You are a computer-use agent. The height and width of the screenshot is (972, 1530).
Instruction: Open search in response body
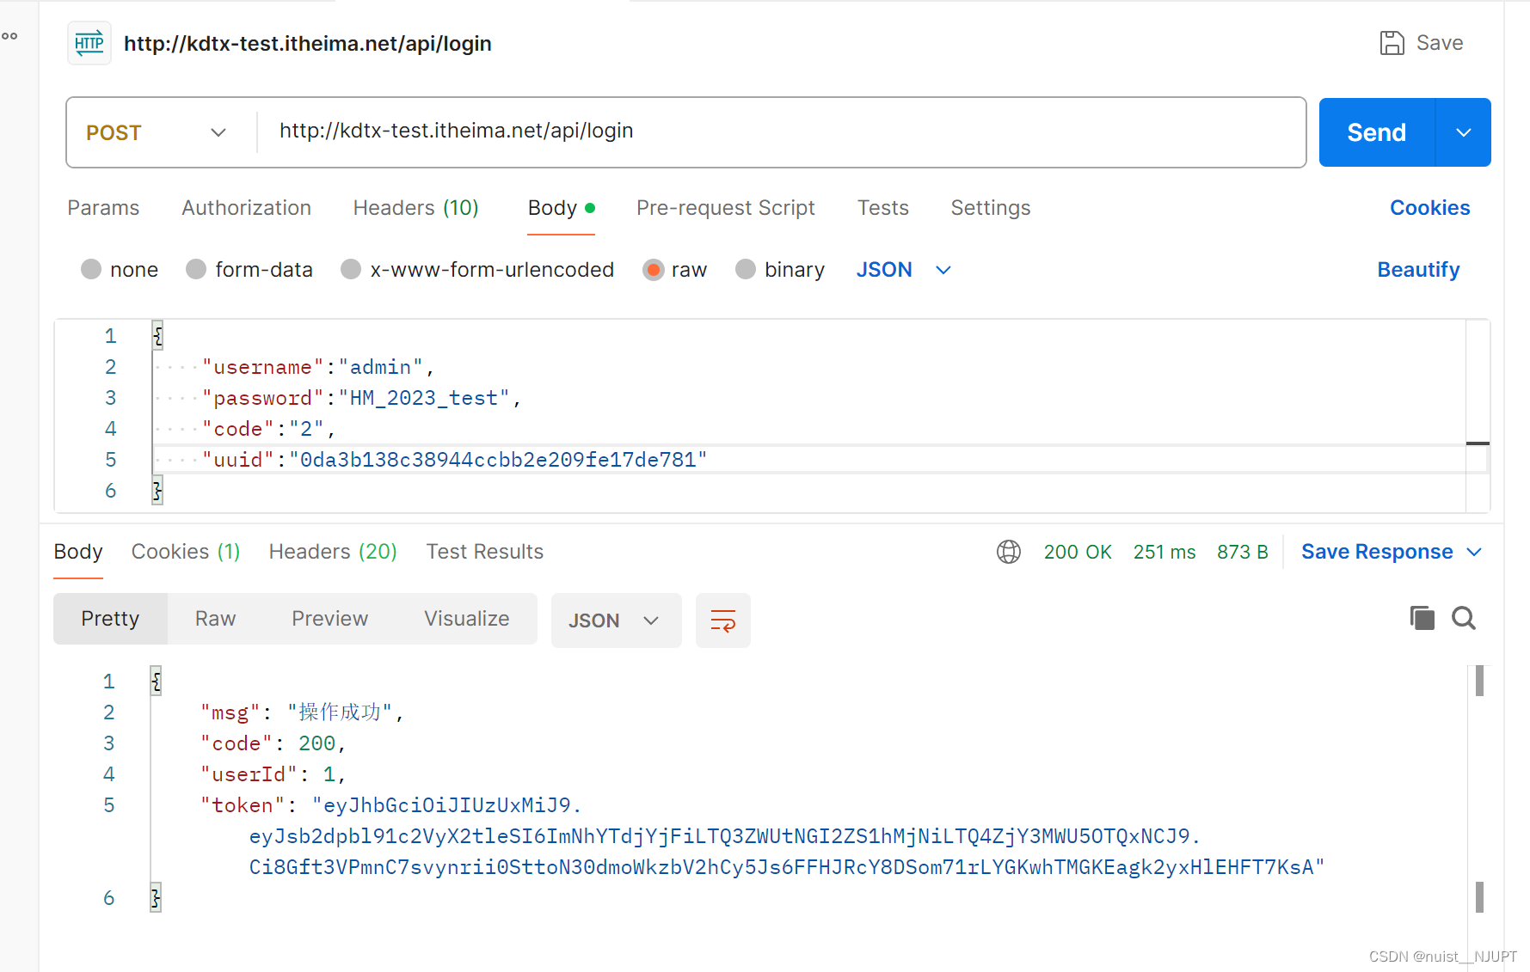tap(1463, 618)
